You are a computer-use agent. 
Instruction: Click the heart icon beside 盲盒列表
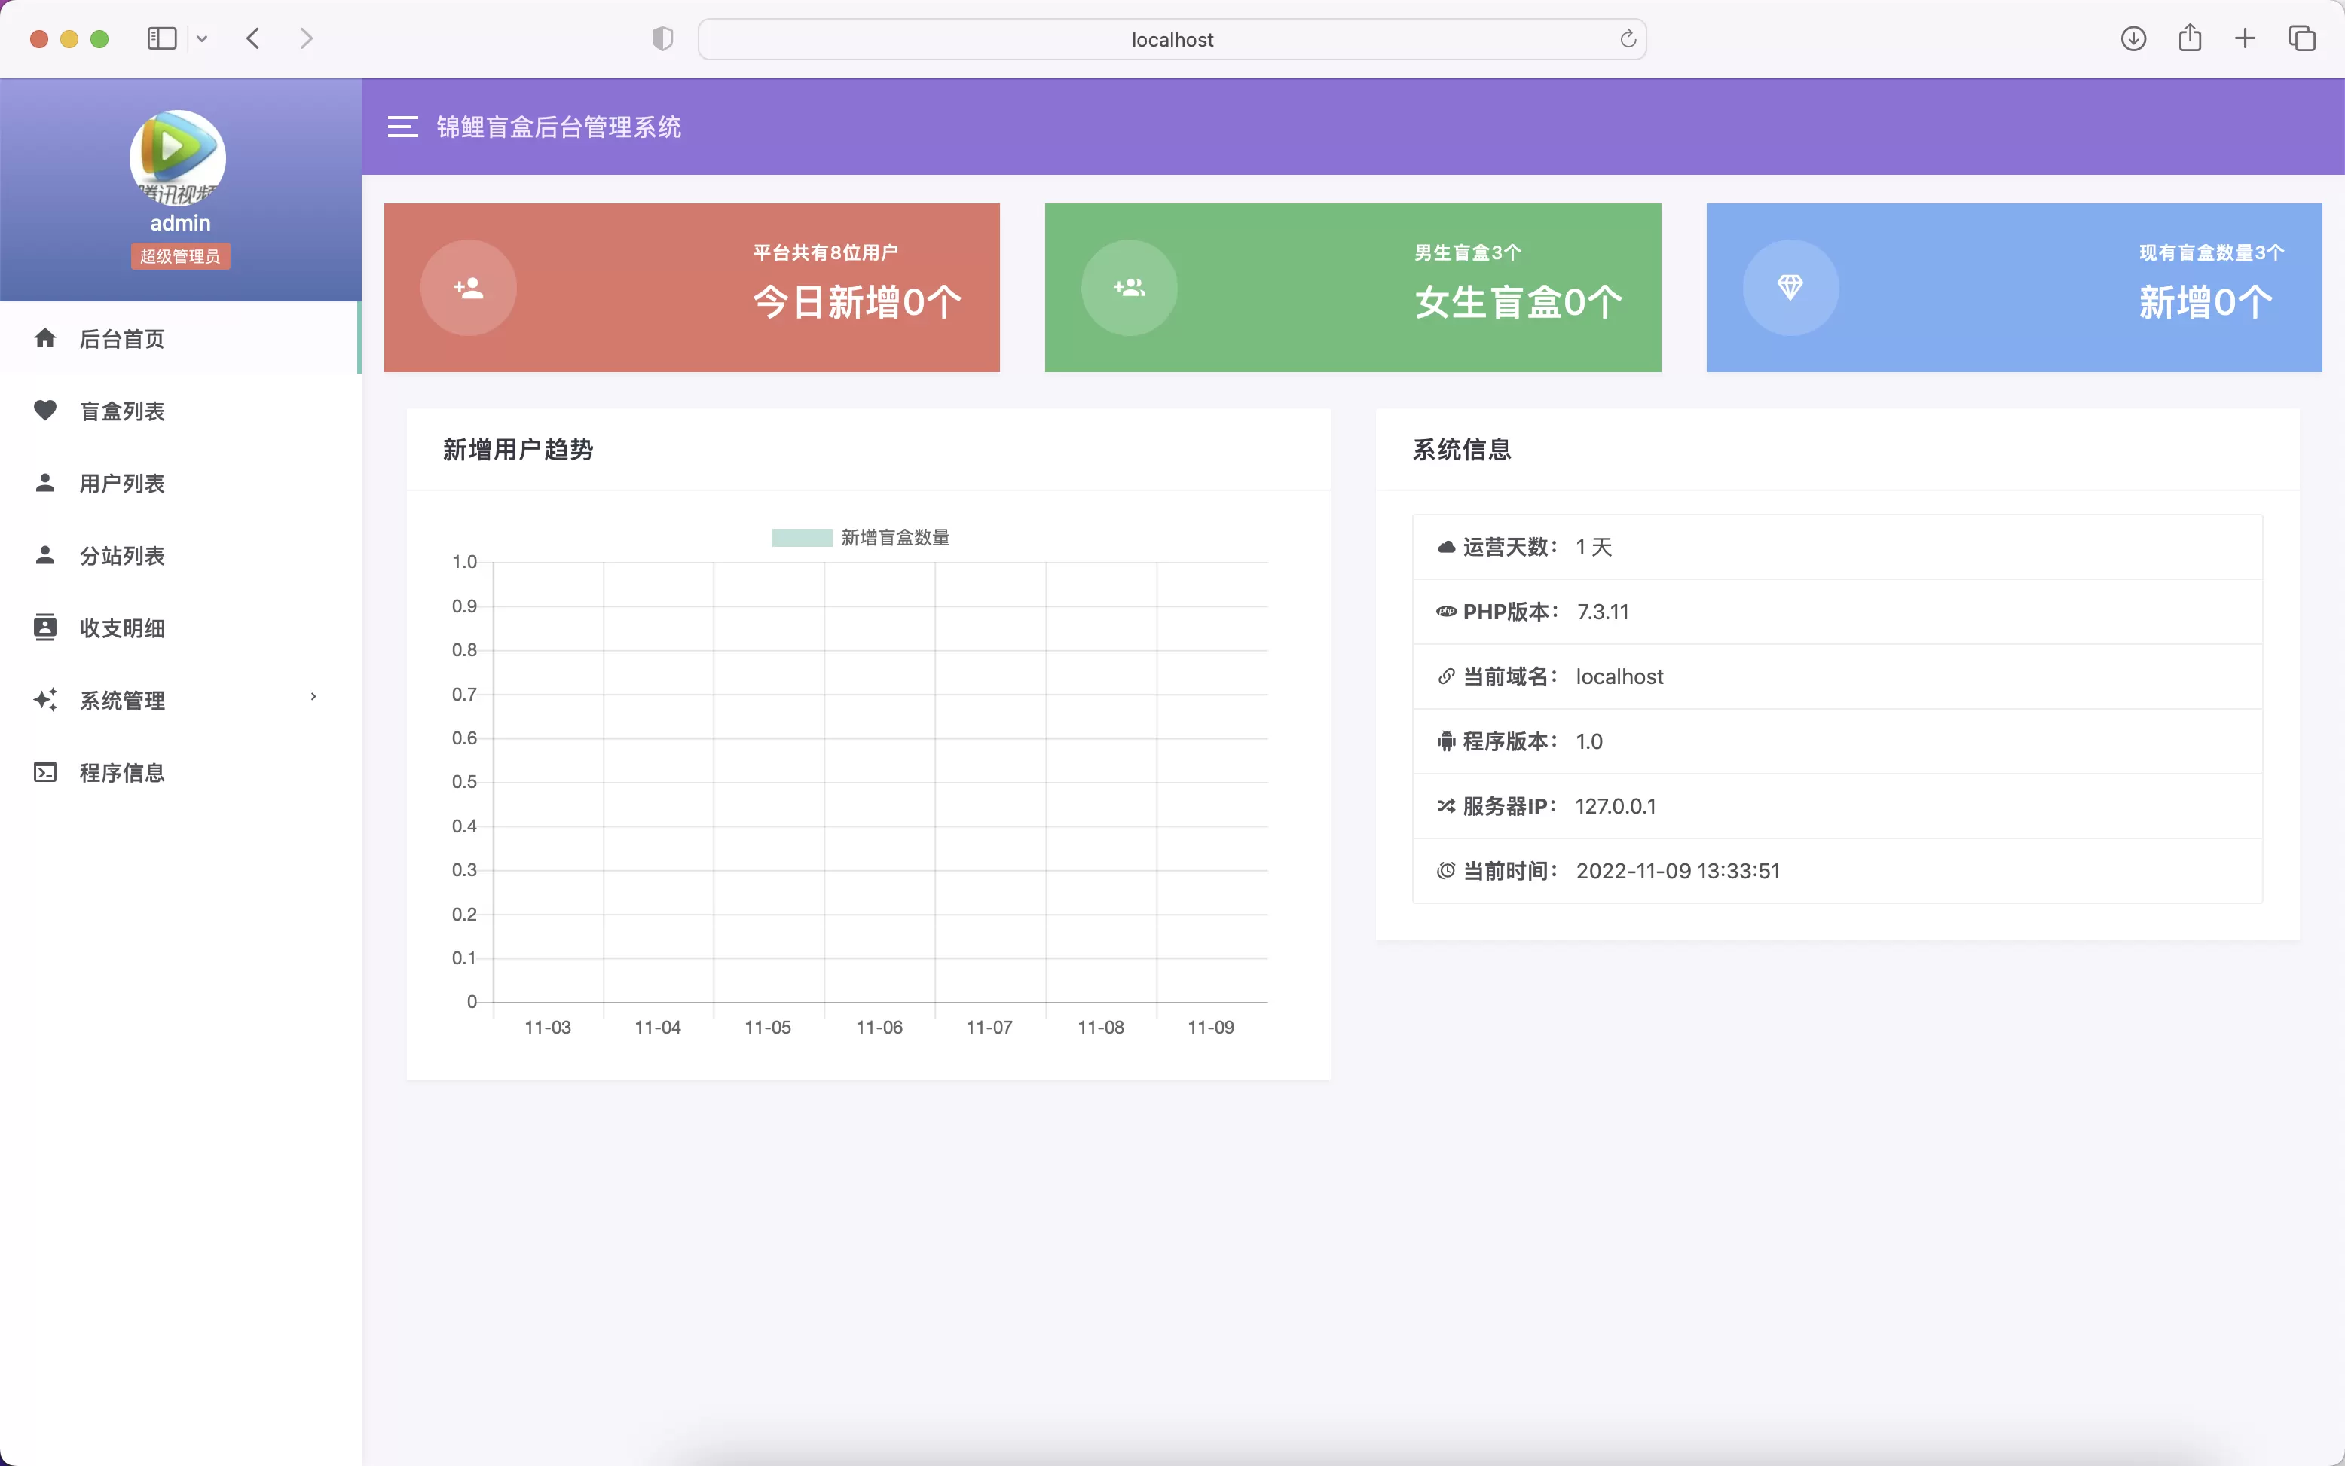click(44, 410)
